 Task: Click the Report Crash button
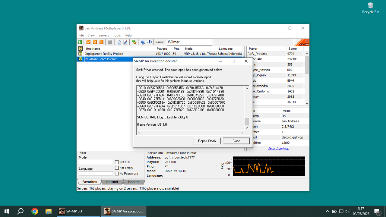(207, 141)
